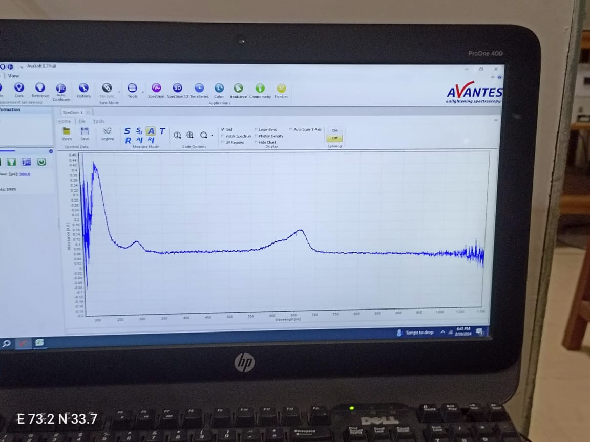This screenshot has width=590, height=442.
Task: Open the green spreadsheet taskbar app
Action: (39, 342)
